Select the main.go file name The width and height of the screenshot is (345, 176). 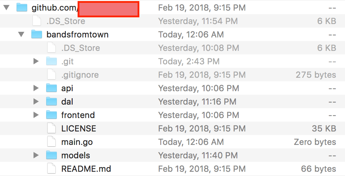[x=77, y=142]
